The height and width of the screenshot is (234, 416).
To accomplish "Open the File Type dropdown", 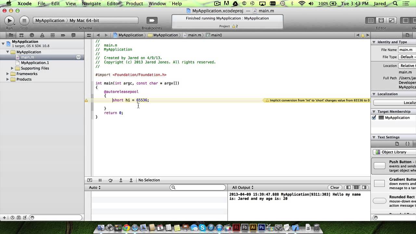I will (x=407, y=57).
